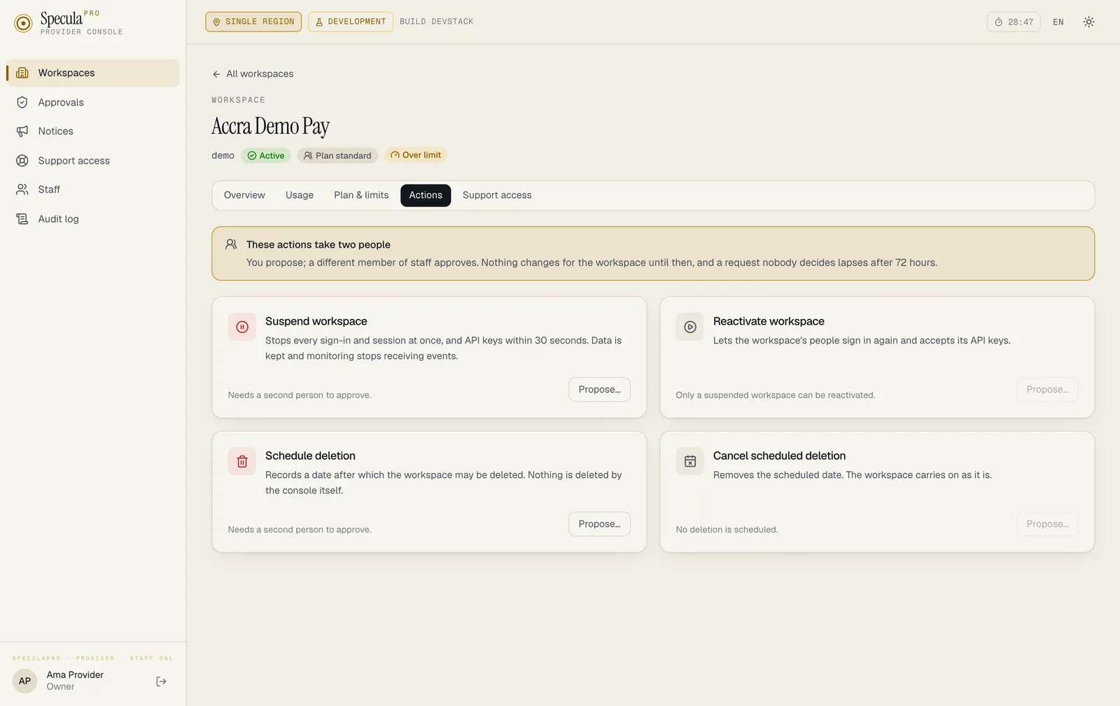Image resolution: width=1120 pixels, height=706 pixels.
Task: Go to the Notices page
Action: 93,131
